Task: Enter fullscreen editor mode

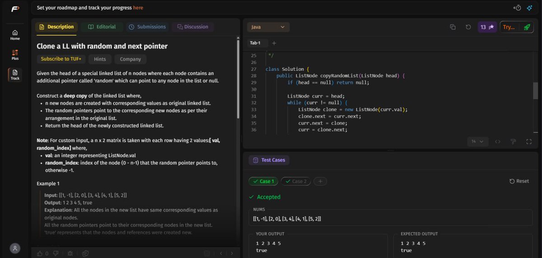Action: (529, 141)
